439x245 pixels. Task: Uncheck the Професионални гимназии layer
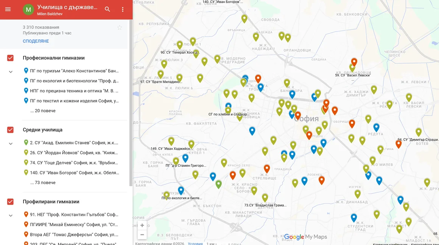[10, 58]
